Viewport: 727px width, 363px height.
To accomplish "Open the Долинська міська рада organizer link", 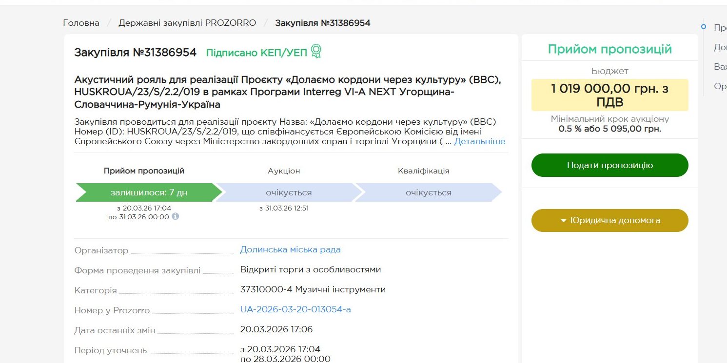I will coord(290,249).
